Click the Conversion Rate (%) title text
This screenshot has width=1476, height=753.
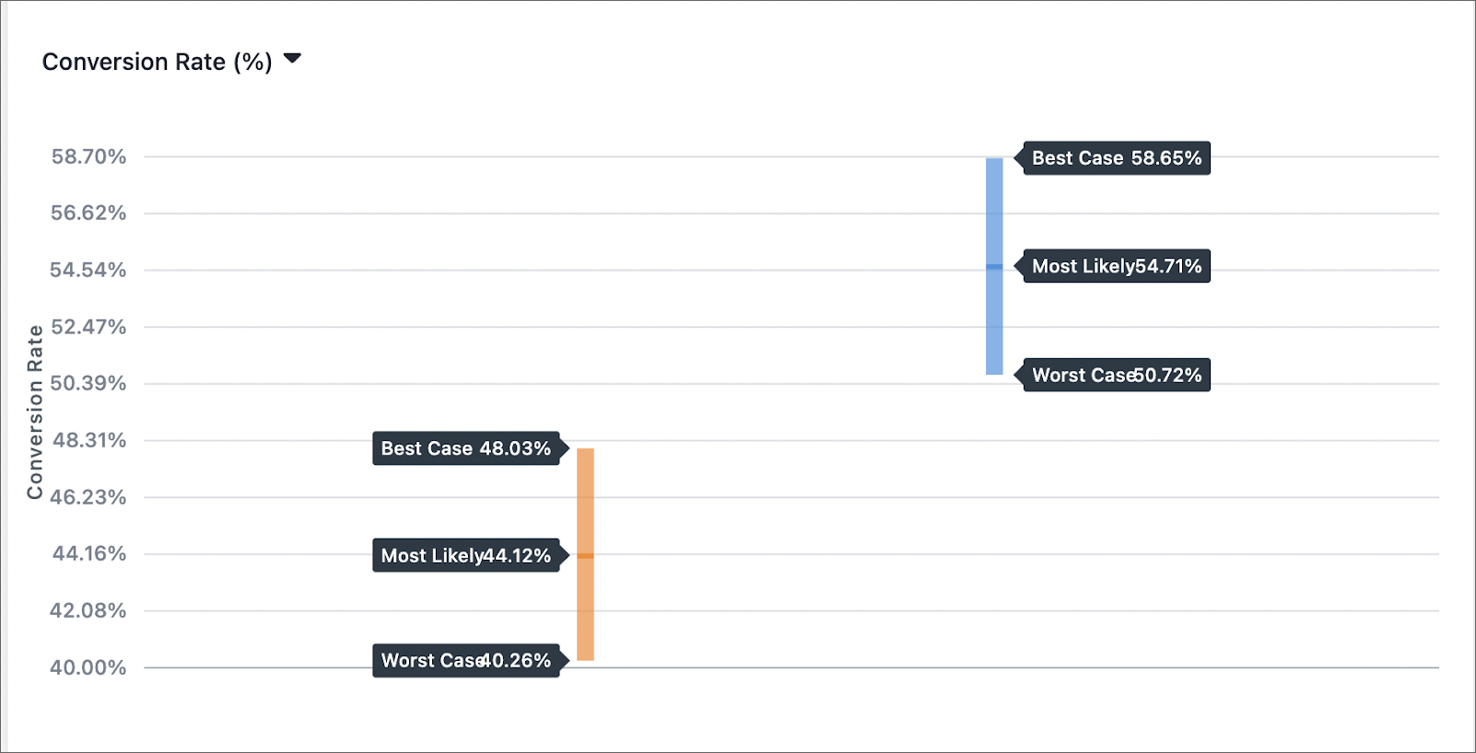158,62
